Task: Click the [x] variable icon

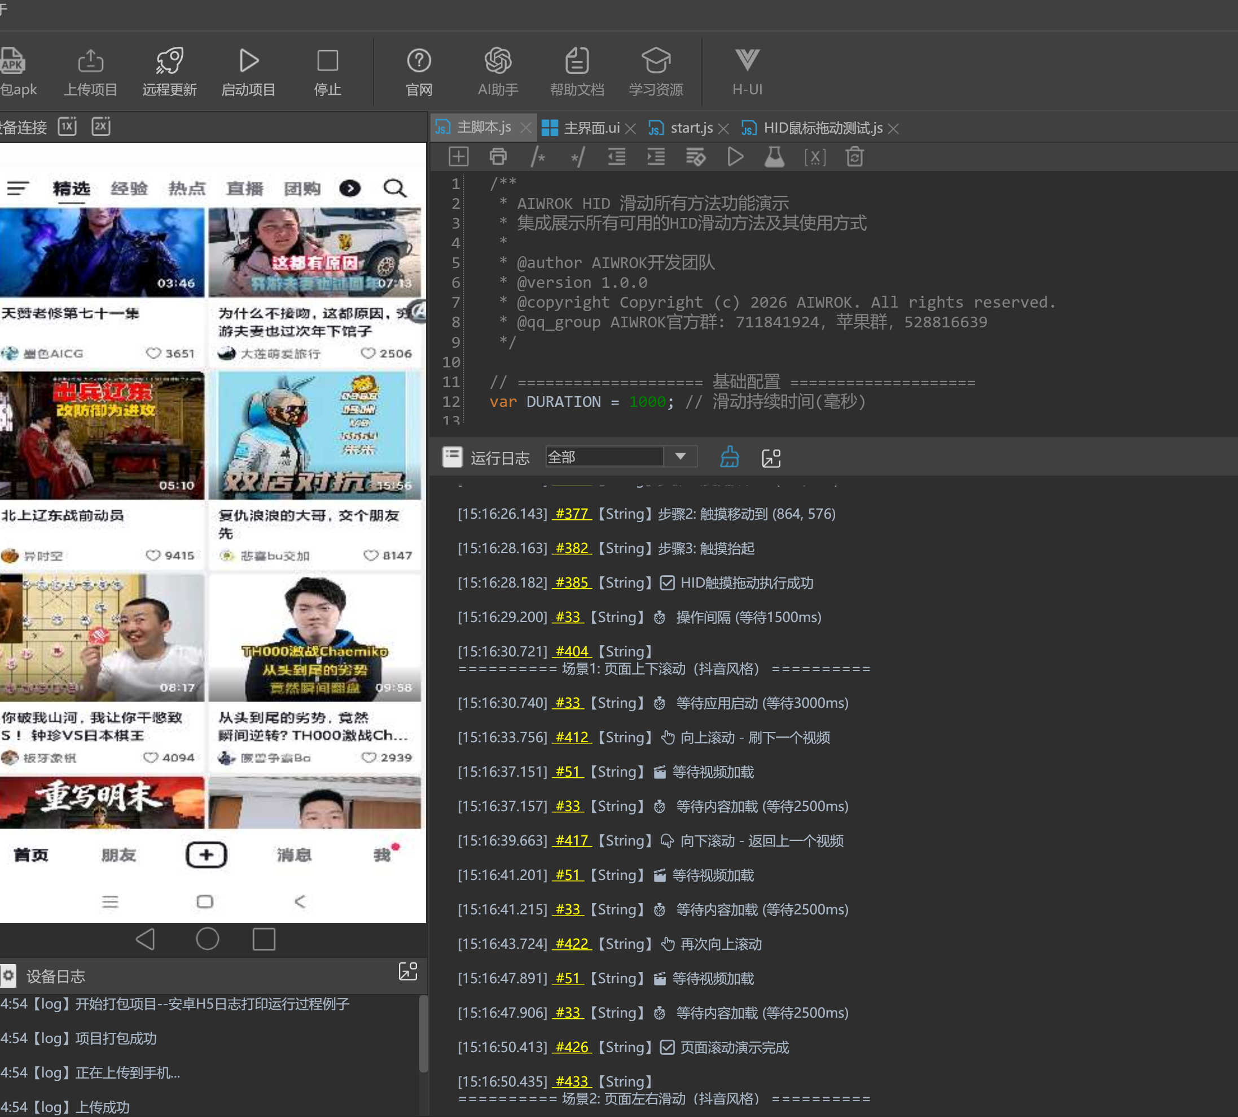Action: tap(815, 157)
